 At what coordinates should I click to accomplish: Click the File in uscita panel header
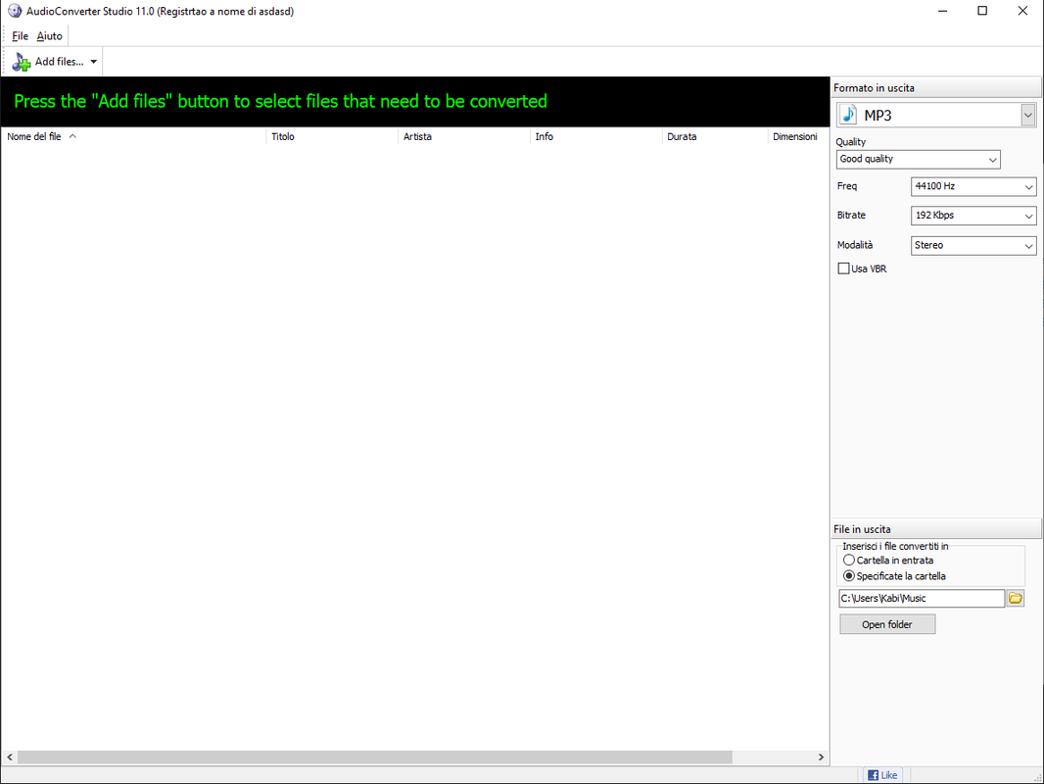(936, 529)
